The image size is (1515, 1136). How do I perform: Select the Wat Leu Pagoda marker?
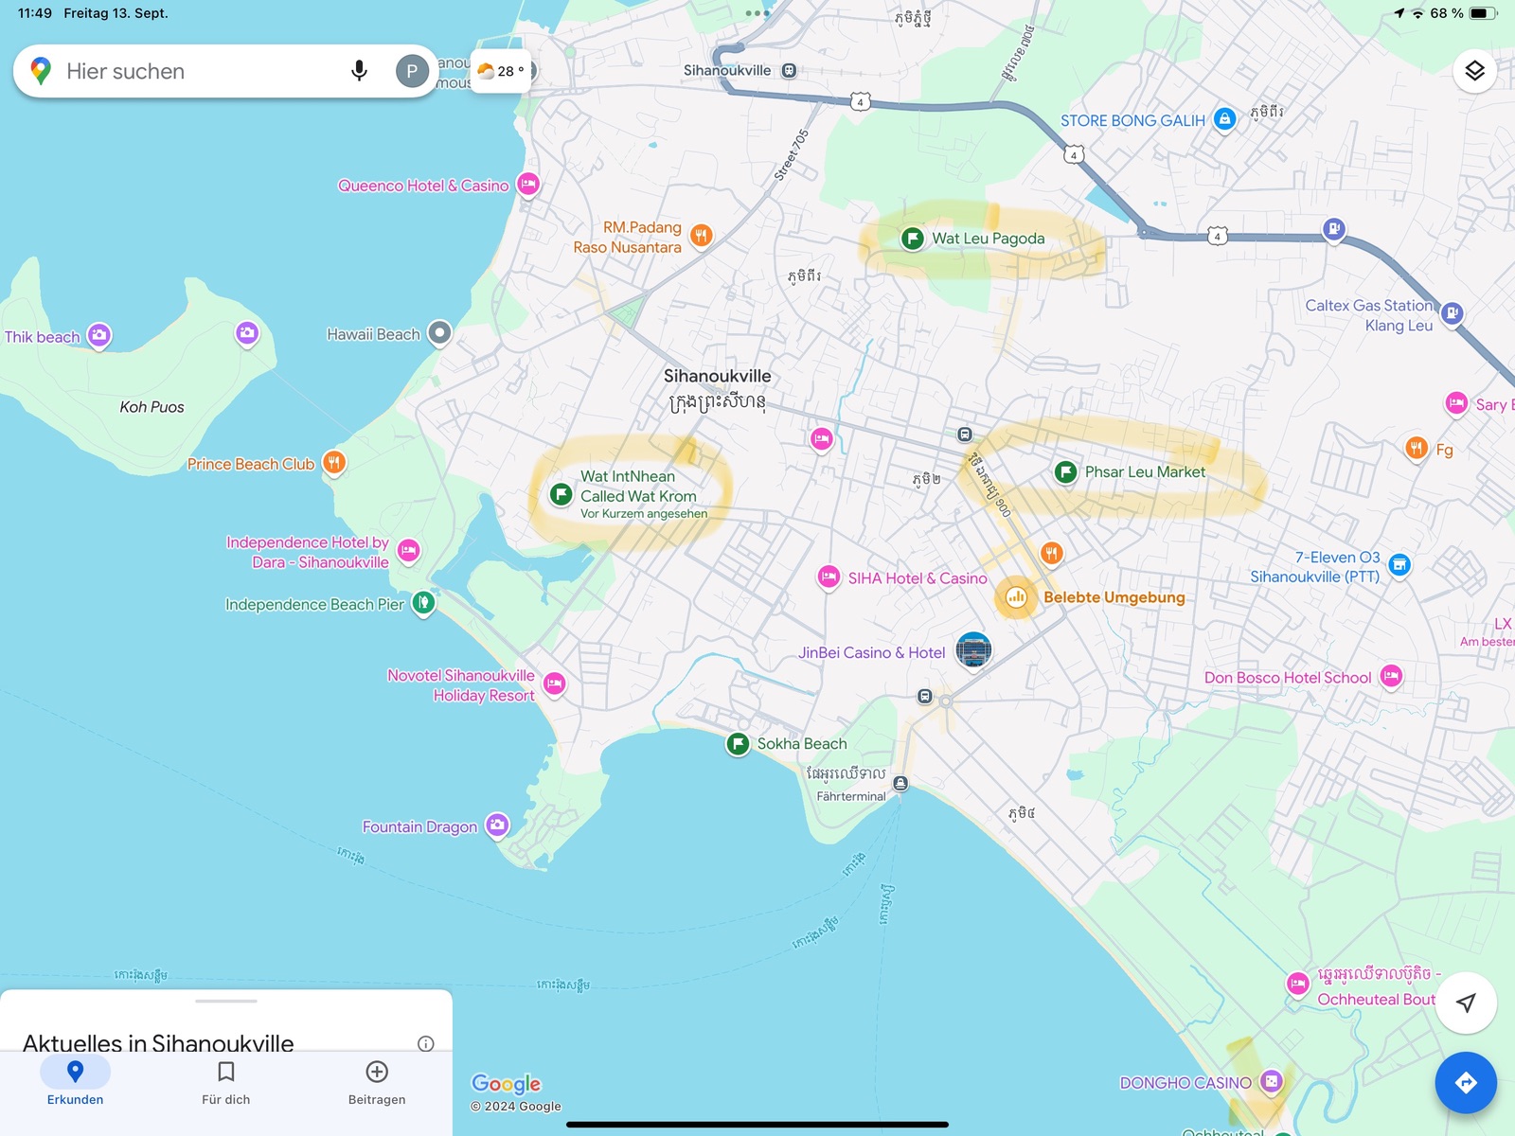pos(912,239)
